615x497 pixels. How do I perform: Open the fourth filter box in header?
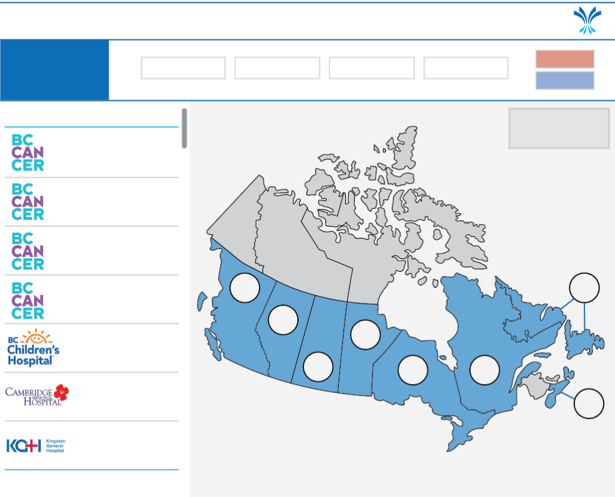466,68
